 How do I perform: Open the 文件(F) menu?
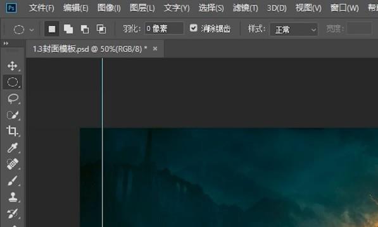pyautogui.click(x=42, y=8)
